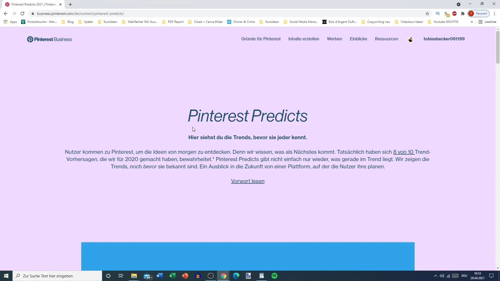Click the Pinterest Business logo
The width and height of the screenshot is (500, 281).
tap(49, 39)
